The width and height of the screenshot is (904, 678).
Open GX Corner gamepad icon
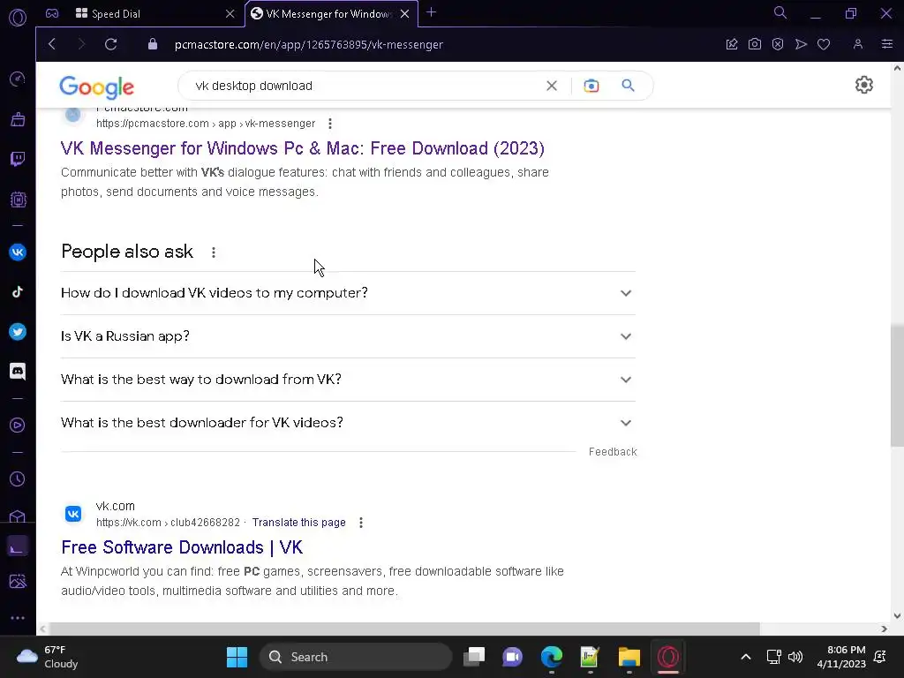(x=52, y=13)
